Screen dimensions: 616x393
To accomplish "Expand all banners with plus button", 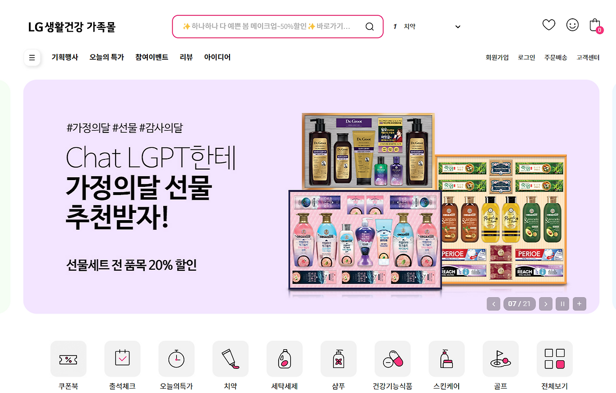I will 579,304.
